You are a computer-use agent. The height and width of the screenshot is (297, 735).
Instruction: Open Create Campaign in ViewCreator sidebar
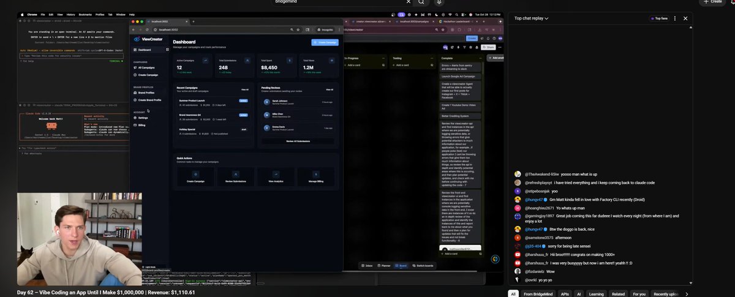tap(147, 75)
